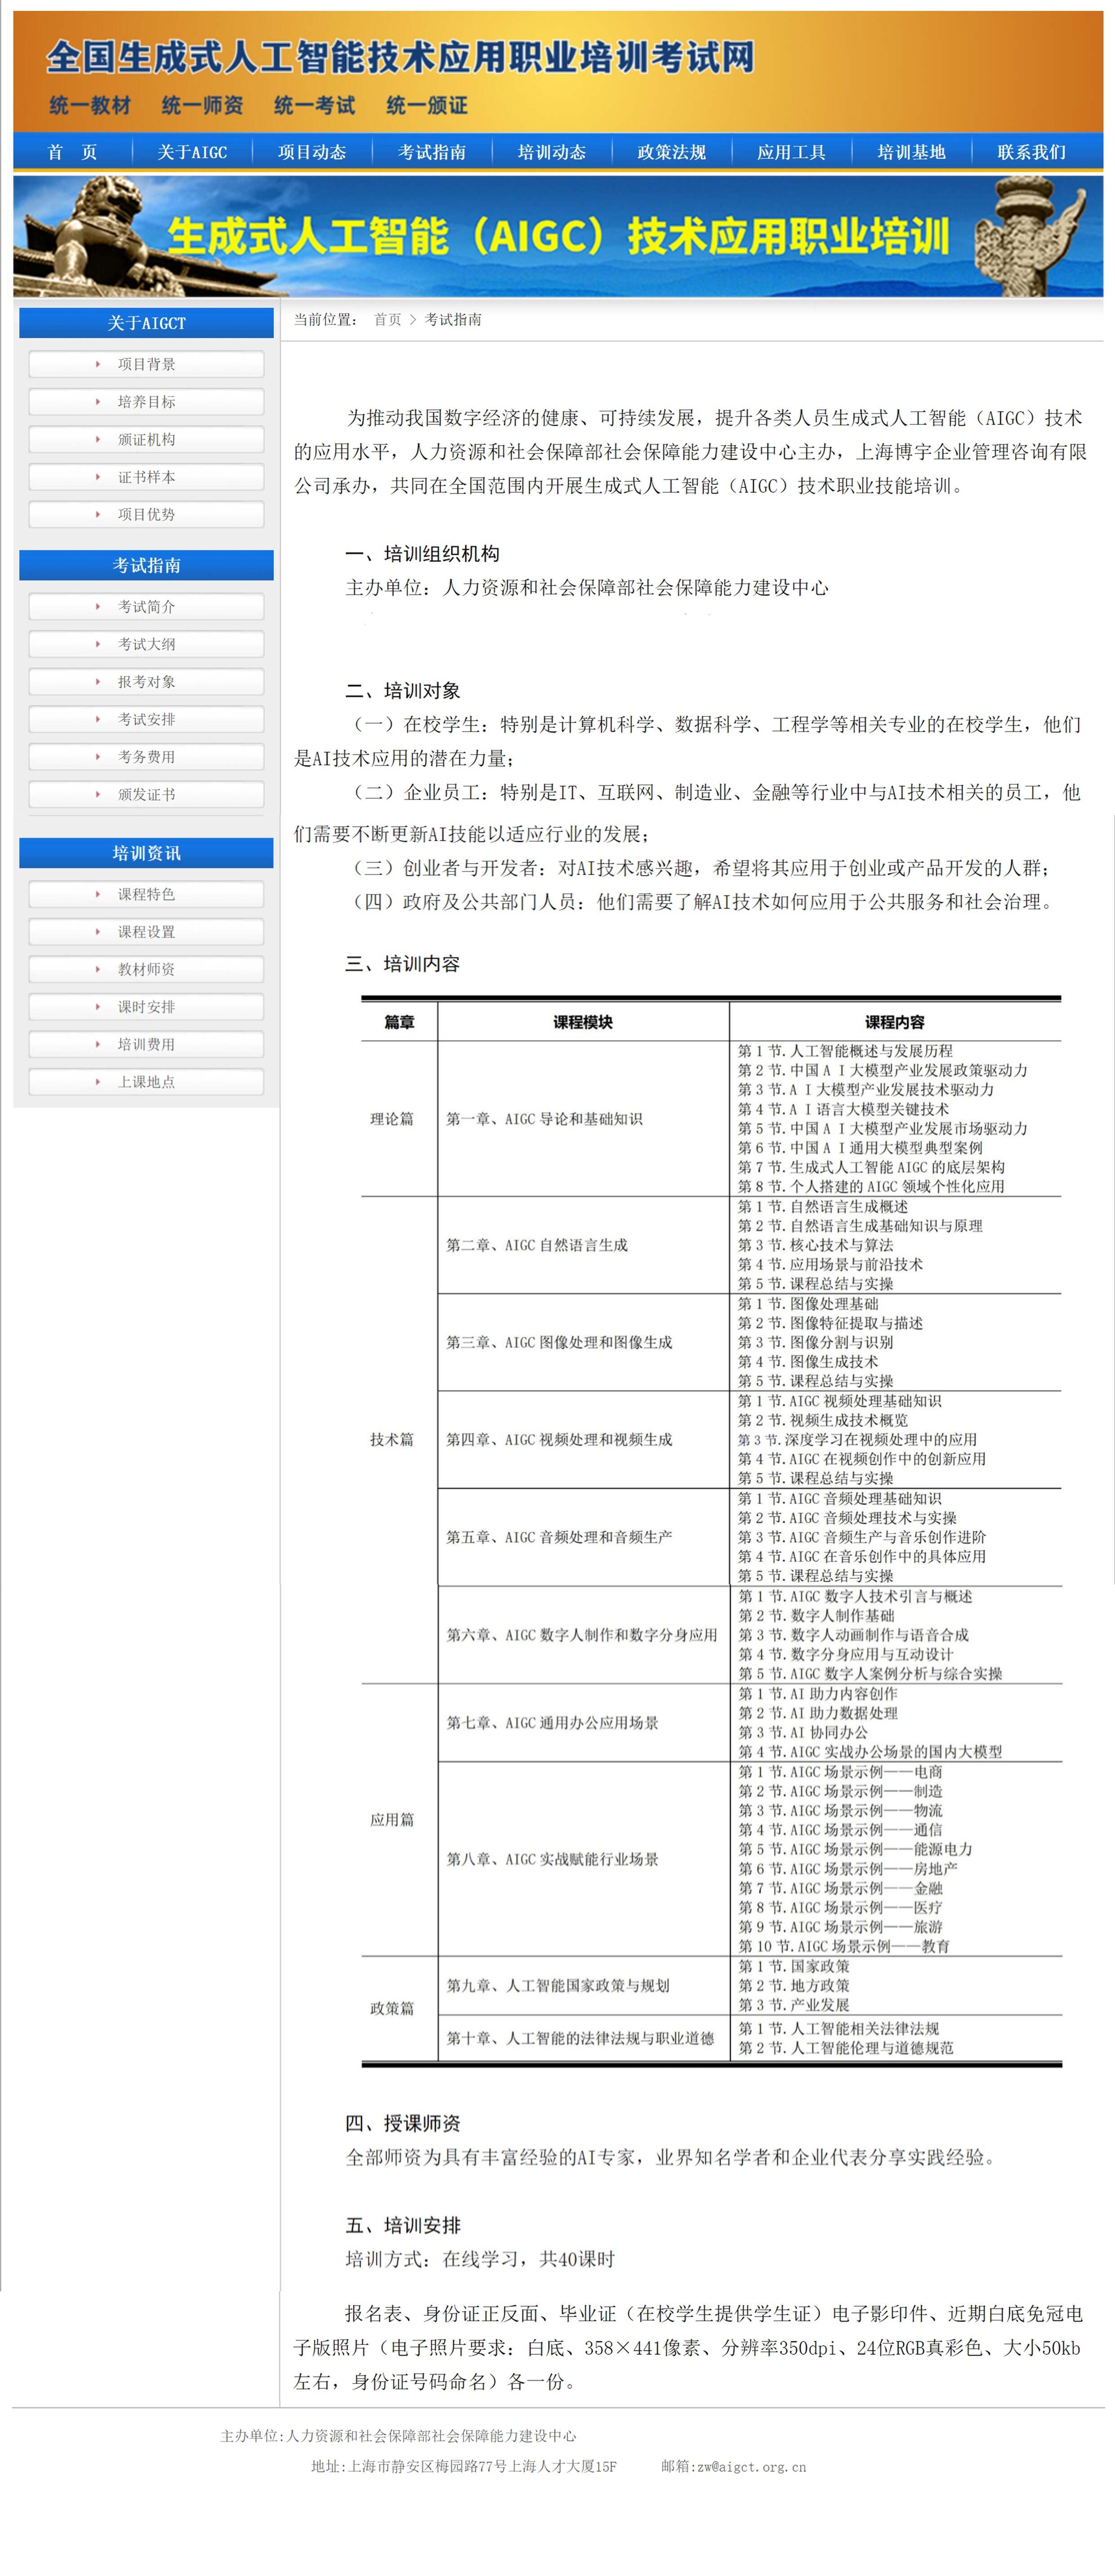The image size is (1115, 2576).
Task: Click the 培训资讯 sidebar header
Action: (146, 853)
